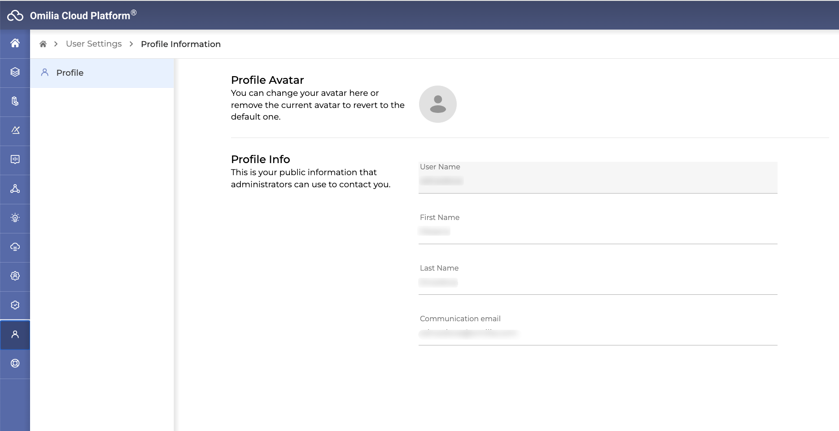Open the chat bars analytics sidebar icon
Screen dimensions: 839x431
point(15,159)
